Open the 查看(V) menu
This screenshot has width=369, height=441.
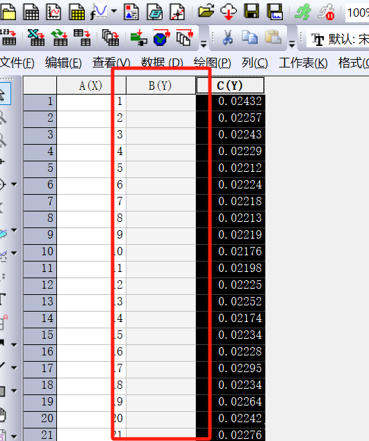[x=111, y=63]
